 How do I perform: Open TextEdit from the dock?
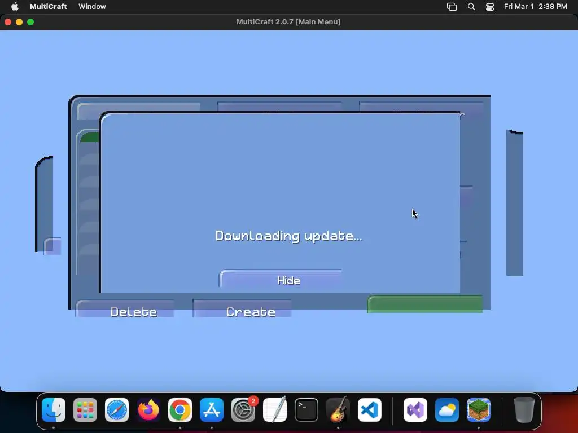pyautogui.click(x=275, y=410)
